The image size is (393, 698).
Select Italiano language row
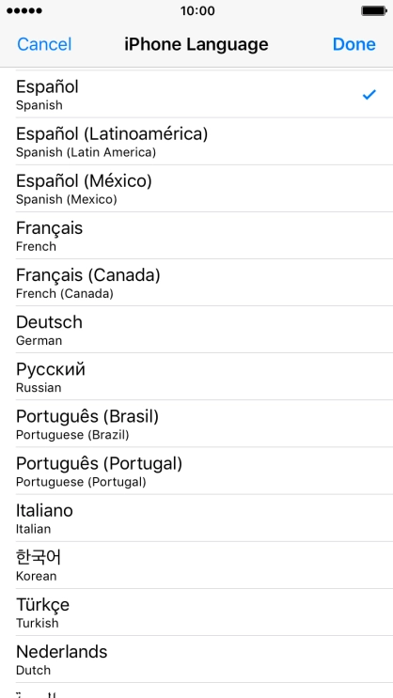[196, 519]
